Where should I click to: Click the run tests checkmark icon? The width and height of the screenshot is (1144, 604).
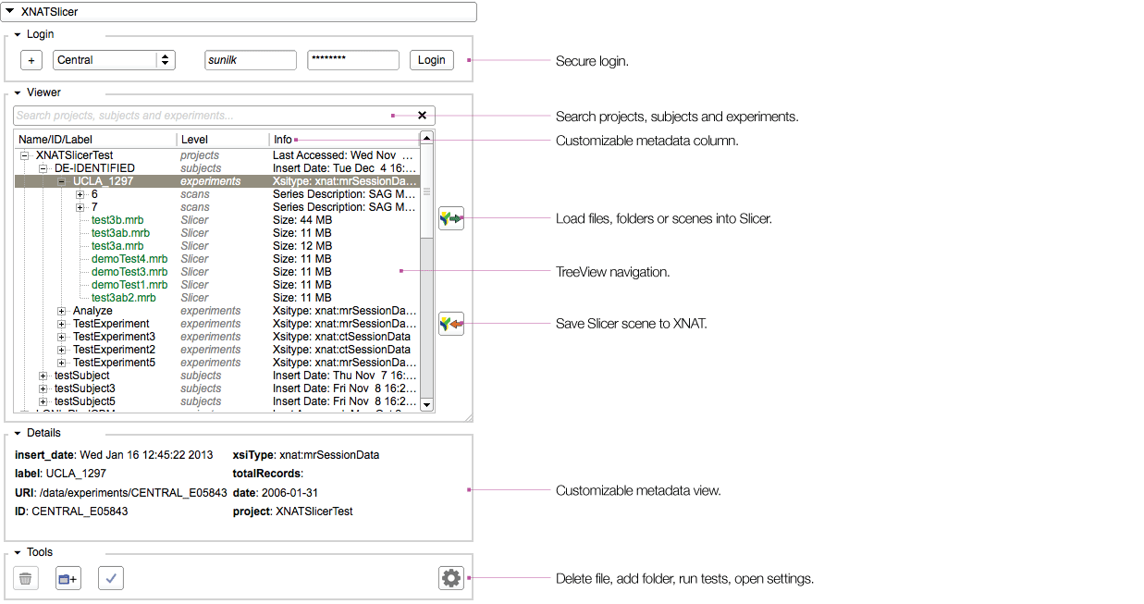(111, 579)
